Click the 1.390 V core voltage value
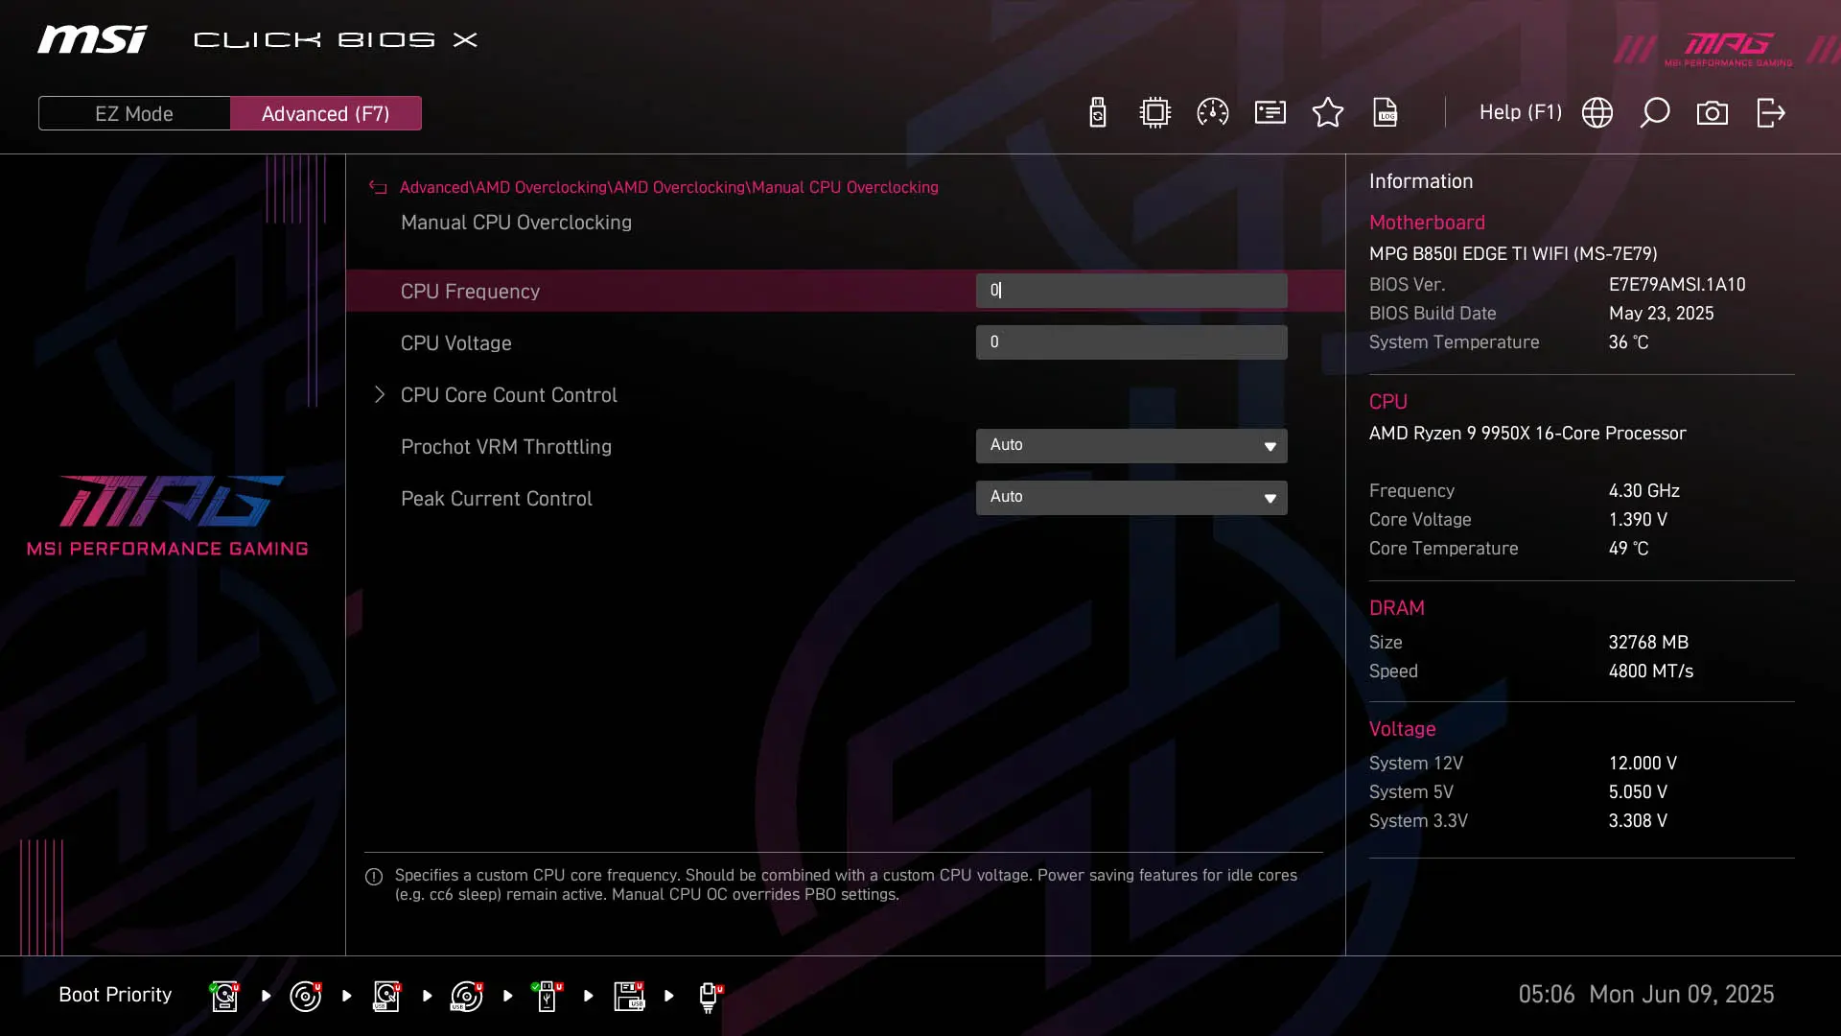Viewport: 1841px width, 1036px height. pyautogui.click(x=1638, y=520)
